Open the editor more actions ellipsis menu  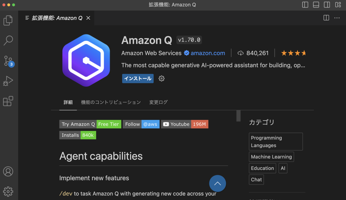[337, 18]
